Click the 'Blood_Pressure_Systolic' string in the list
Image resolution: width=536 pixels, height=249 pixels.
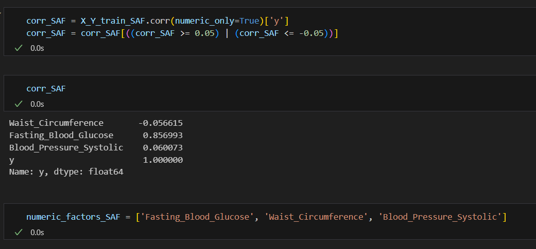(440, 217)
